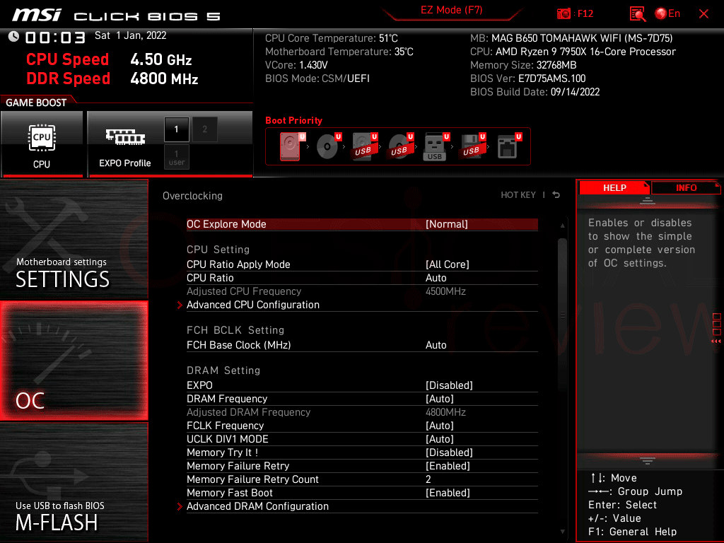Click the VCore 1.430V reading
The height and width of the screenshot is (543, 724).
point(296,65)
